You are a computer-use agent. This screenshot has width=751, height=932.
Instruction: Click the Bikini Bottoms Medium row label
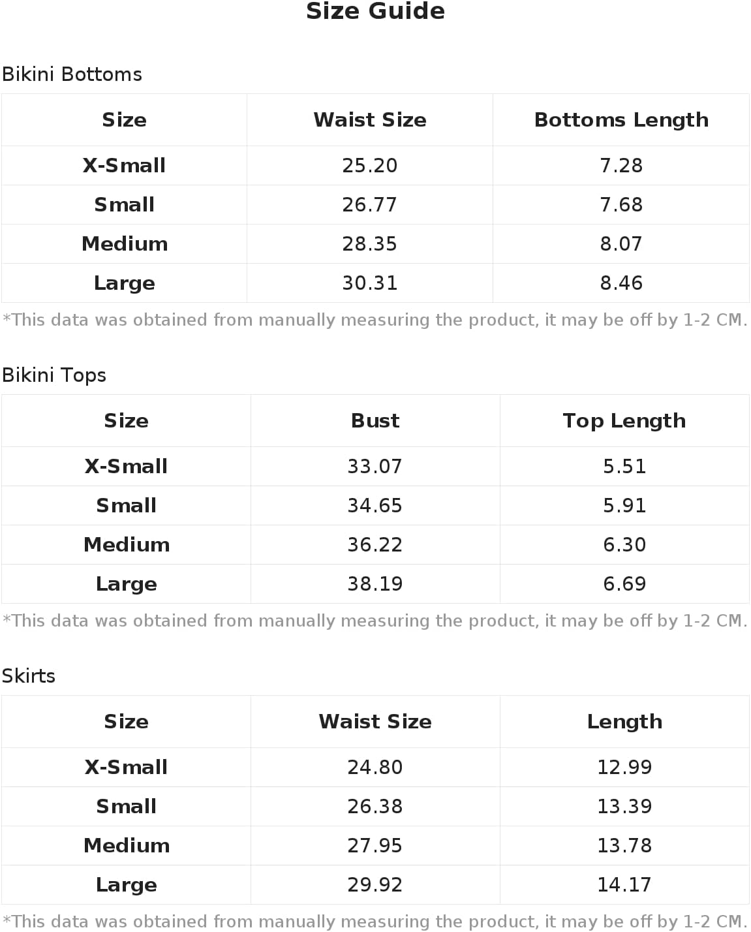[x=124, y=244]
